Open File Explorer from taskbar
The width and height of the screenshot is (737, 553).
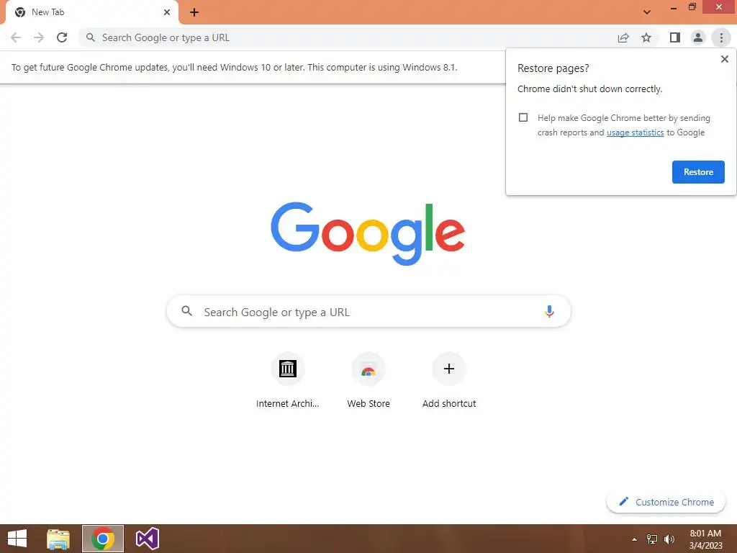(x=58, y=539)
